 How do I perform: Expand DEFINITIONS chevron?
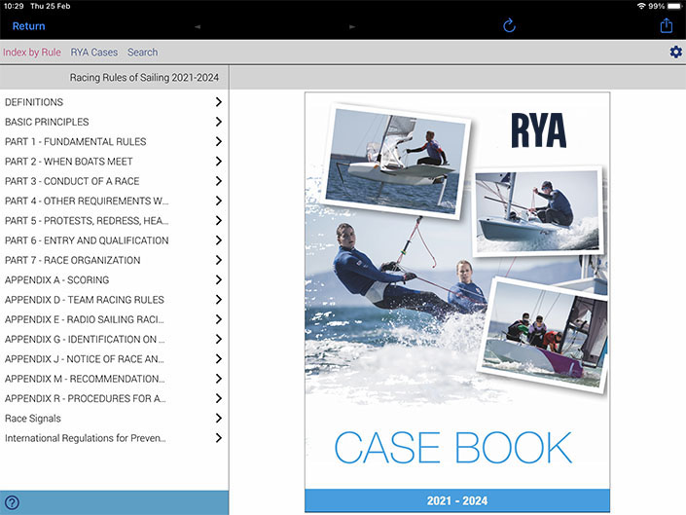pos(219,102)
